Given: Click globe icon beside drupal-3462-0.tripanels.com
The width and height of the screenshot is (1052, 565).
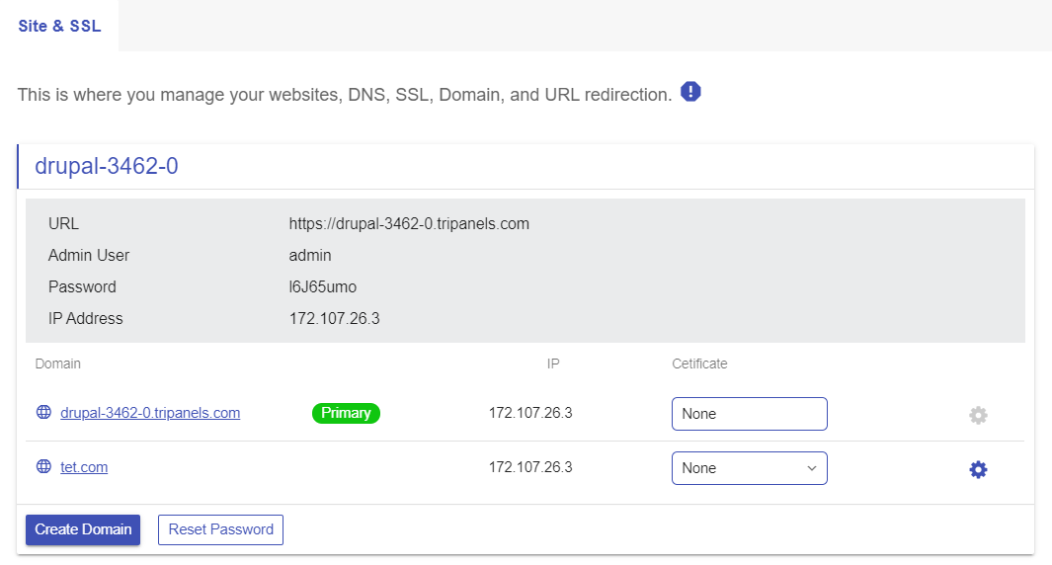Looking at the screenshot, I should [43, 412].
